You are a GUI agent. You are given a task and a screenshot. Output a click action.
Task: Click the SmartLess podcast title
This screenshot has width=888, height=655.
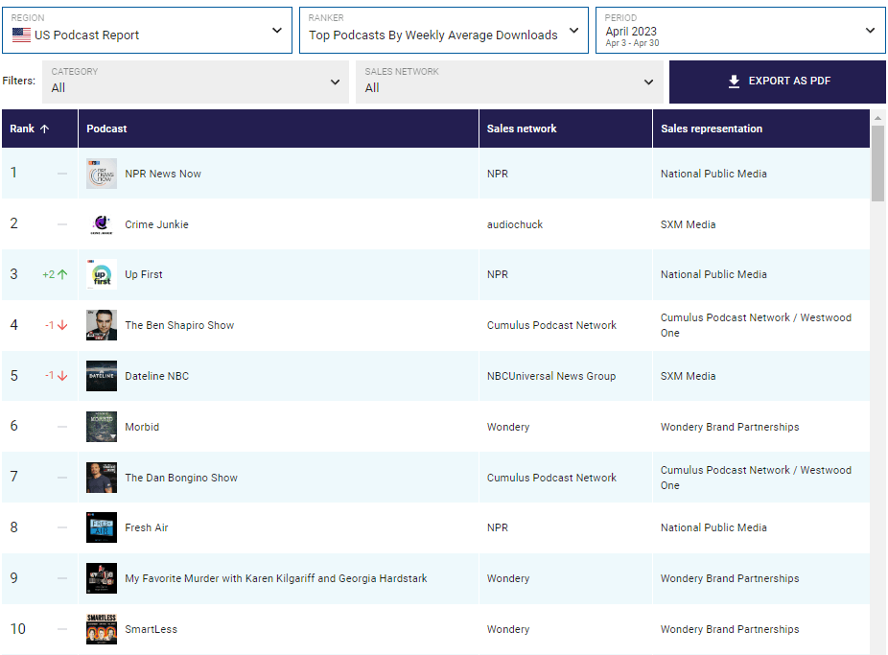(152, 629)
